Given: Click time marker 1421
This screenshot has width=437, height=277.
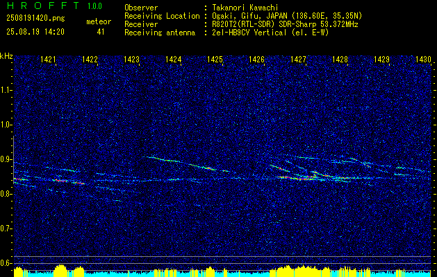Looking at the screenshot, I should click(x=48, y=59).
